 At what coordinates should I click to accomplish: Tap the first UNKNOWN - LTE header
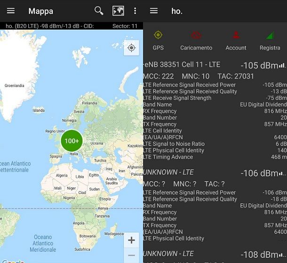point(168,172)
